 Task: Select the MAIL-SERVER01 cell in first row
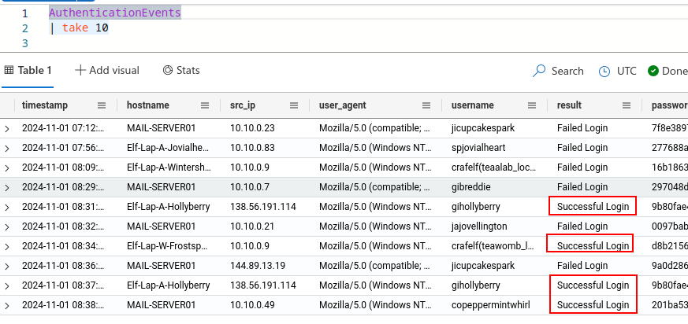(x=162, y=127)
